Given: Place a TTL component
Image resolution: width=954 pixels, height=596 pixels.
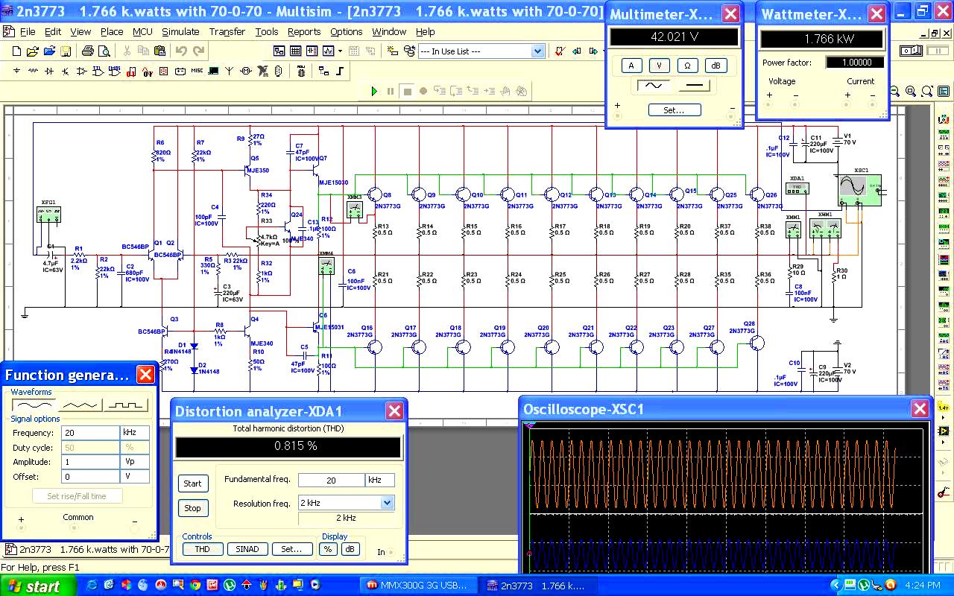Looking at the screenshot, I should coord(98,71).
